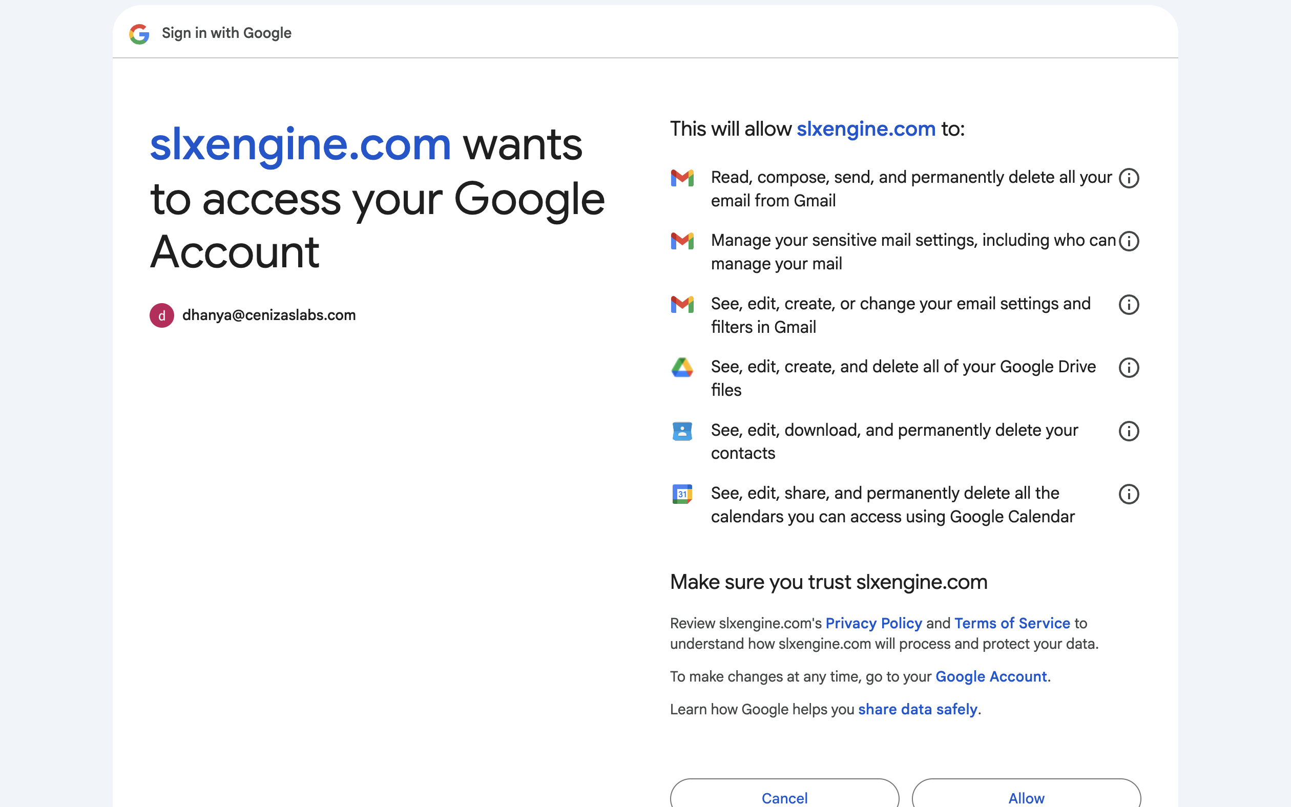Open info for 'email settings and filters' permission

1128,305
